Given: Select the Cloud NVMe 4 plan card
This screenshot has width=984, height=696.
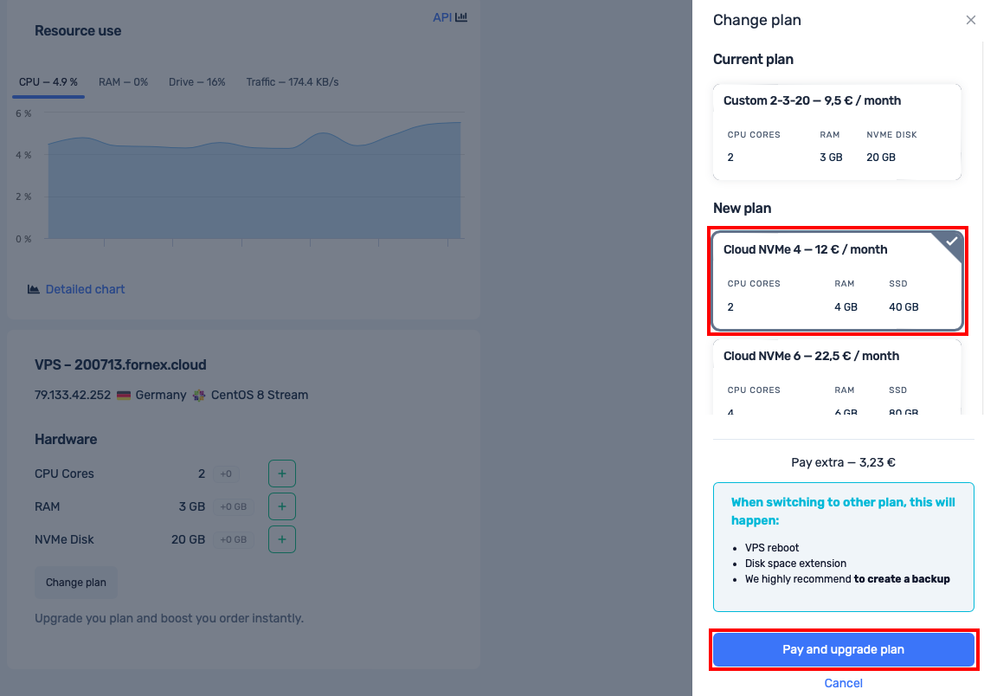Looking at the screenshot, I should tap(837, 280).
